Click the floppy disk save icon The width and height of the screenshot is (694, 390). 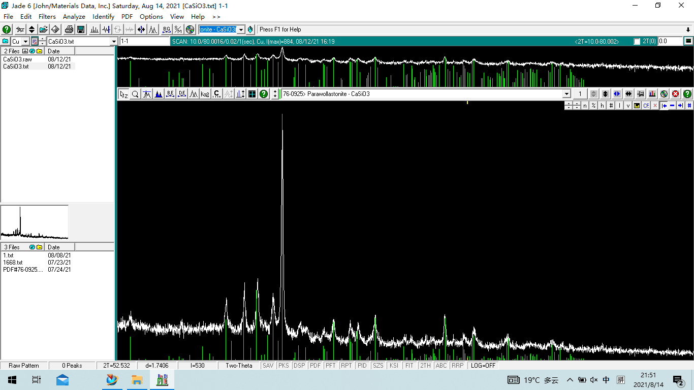click(x=81, y=29)
